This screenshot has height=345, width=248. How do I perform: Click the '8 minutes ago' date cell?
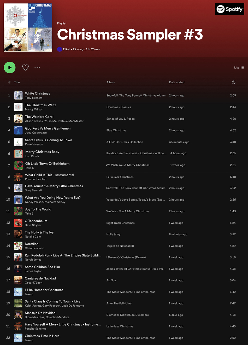coord(178,234)
